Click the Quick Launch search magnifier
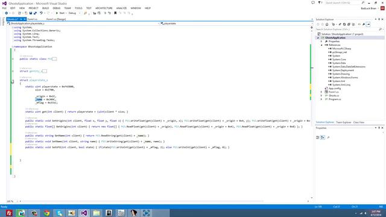The image size is (386, 217). [x=363, y=2]
